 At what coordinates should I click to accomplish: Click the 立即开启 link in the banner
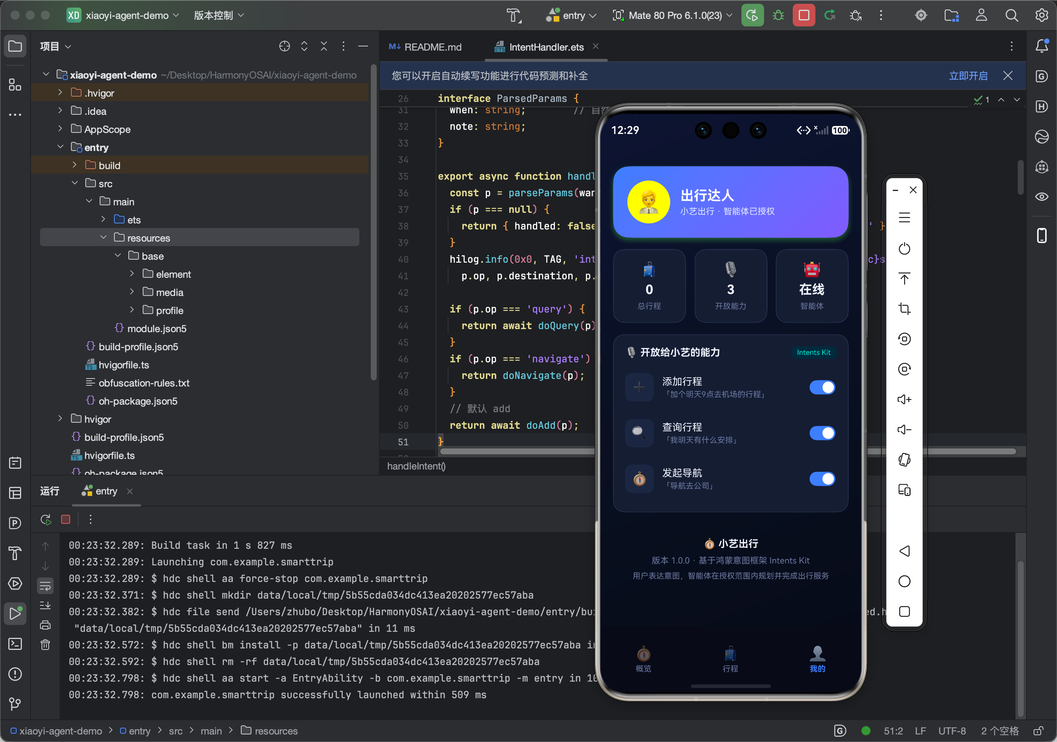968,75
